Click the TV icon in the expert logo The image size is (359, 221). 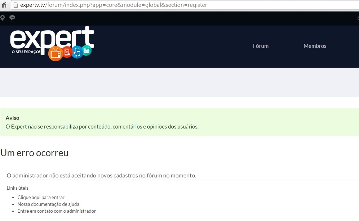pos(56,54)
